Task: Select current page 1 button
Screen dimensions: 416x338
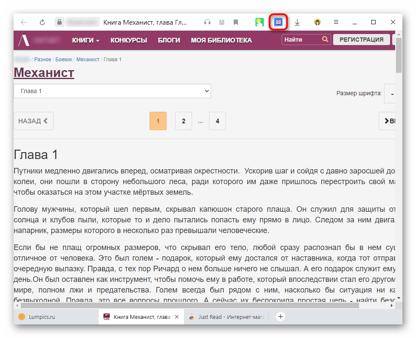Action: coord(158,121)
